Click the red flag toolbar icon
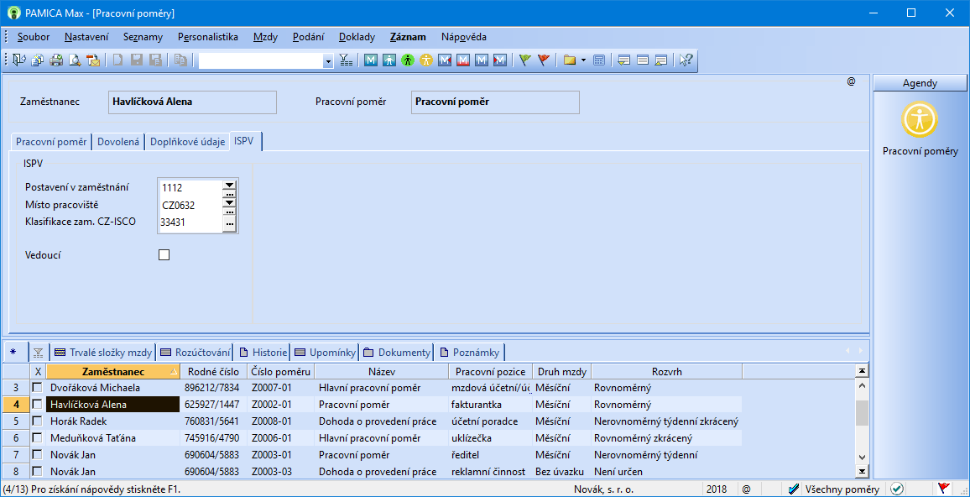970x497 pixels. point(544,60)
